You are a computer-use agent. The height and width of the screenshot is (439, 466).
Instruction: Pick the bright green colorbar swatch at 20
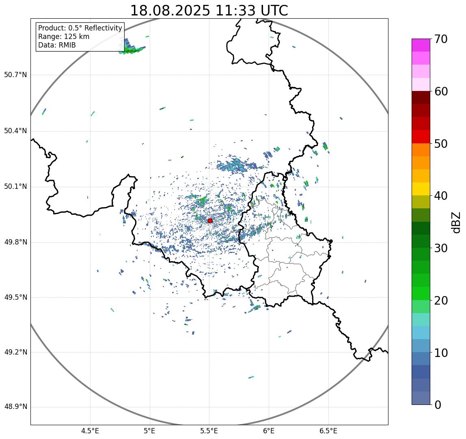(421, 294)
